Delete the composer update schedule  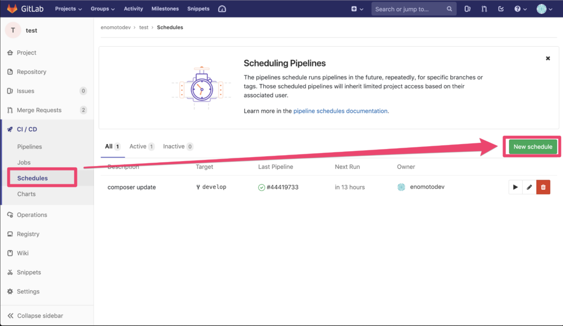543,187
